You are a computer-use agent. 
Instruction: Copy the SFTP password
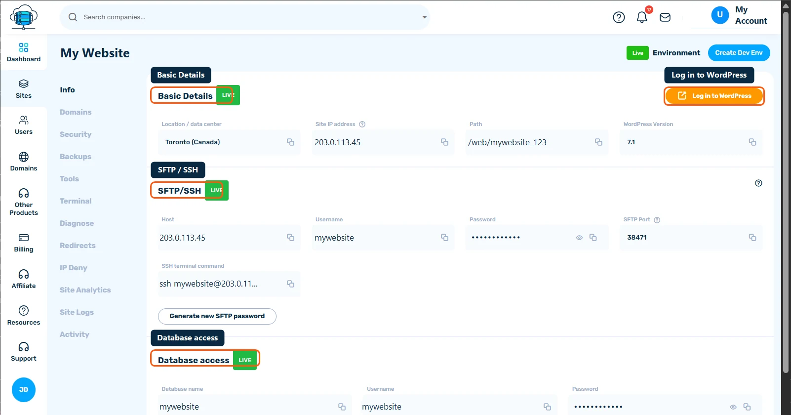tap(593, 238)
